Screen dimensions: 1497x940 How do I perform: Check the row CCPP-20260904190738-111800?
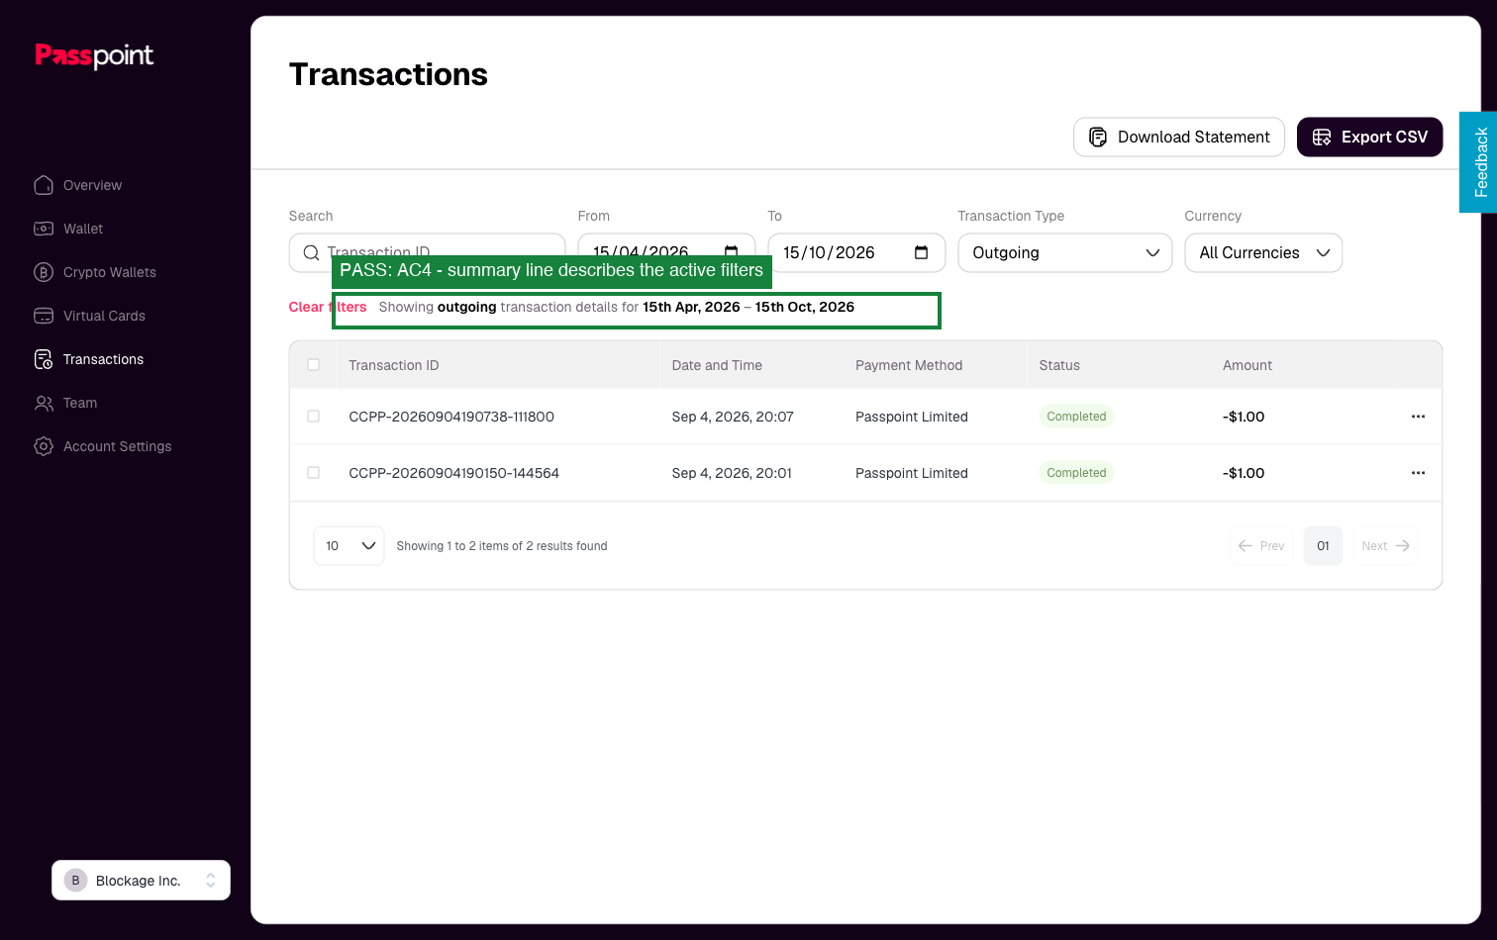[314, 417]
